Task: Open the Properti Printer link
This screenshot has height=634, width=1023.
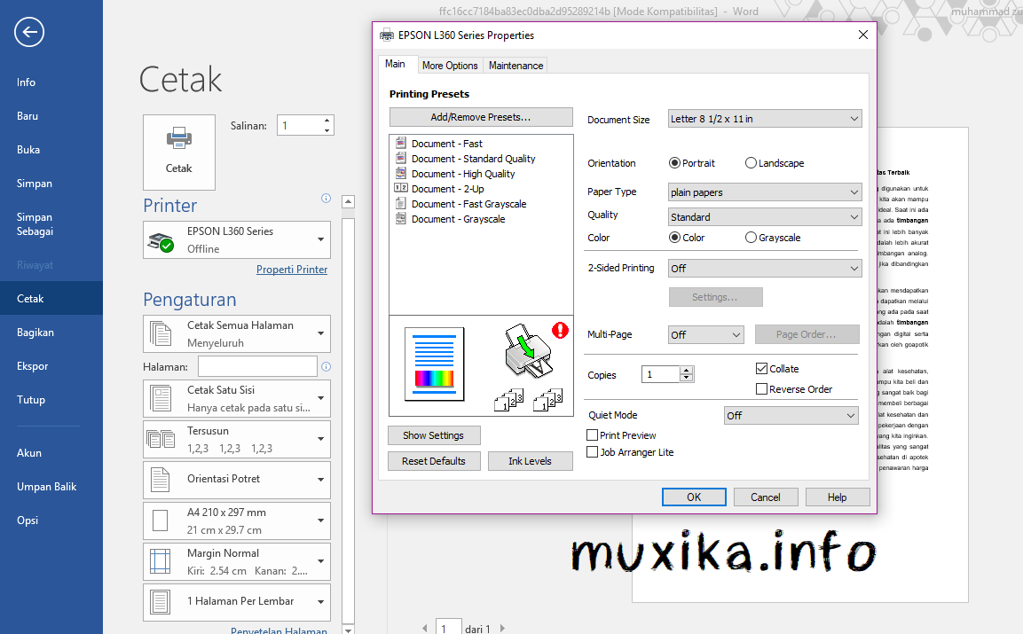Action: (292, 270)
